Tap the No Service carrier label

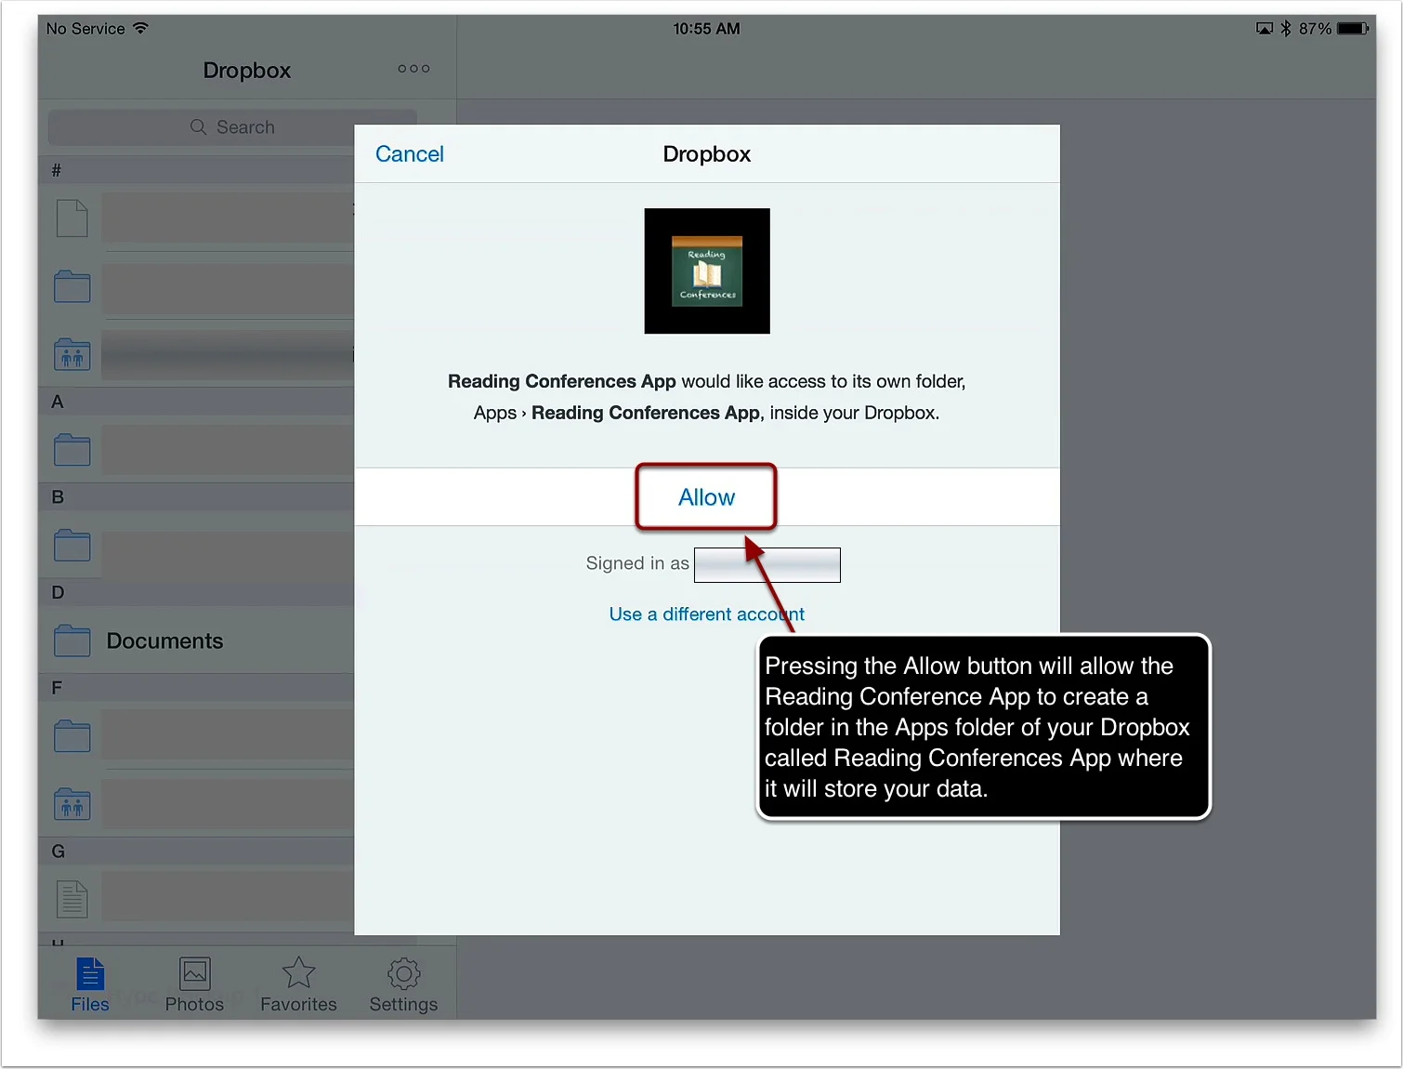[x=85, y=29]
